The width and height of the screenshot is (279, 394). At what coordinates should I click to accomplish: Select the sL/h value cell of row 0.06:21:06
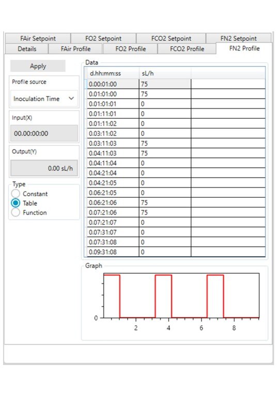[x=165, y=202]
